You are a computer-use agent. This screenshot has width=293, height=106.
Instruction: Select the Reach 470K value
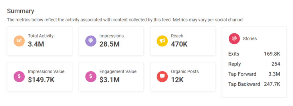tap(179, 44)
